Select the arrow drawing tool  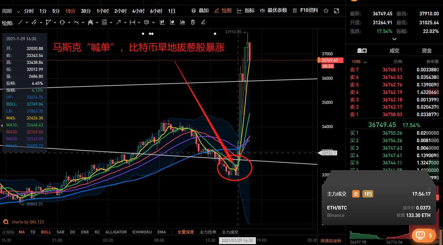[x=118, y=22]
